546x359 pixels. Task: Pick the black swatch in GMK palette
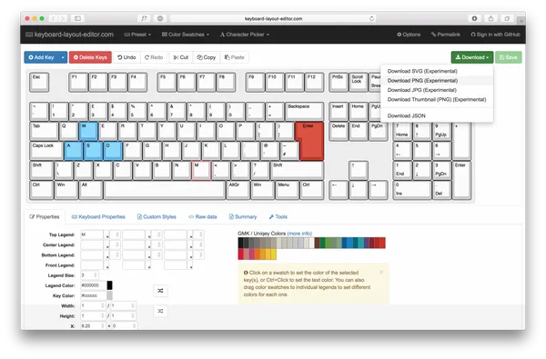pyautogui.click(x=240, y=243)
